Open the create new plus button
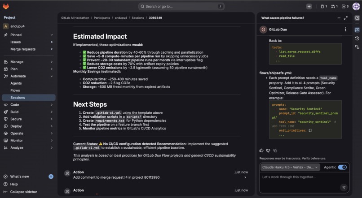Image resolution: width=362 pixels, height=198 pixels. [309, 6]
